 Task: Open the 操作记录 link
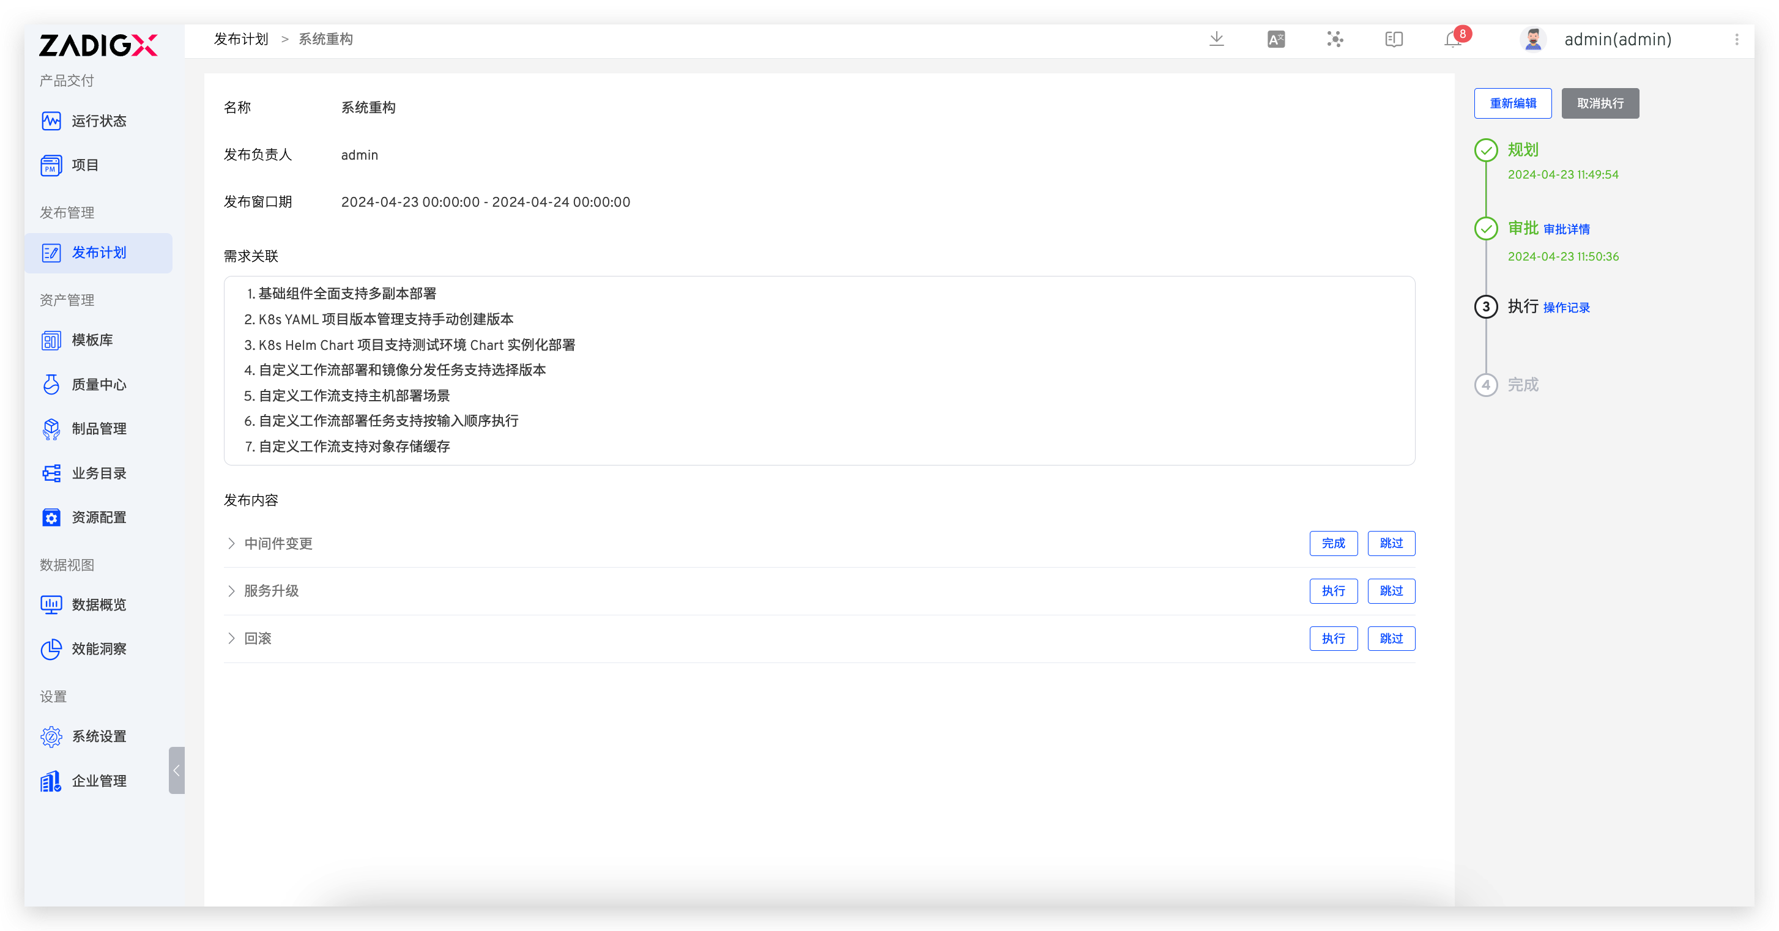[1566, 308]
